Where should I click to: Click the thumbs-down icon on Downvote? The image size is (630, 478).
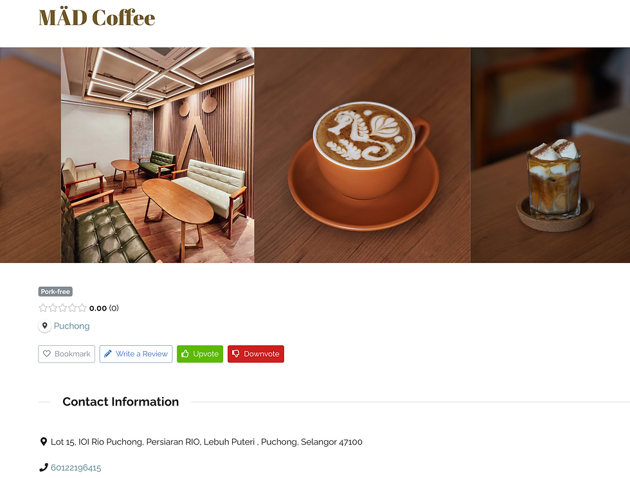tap(236, 354)
